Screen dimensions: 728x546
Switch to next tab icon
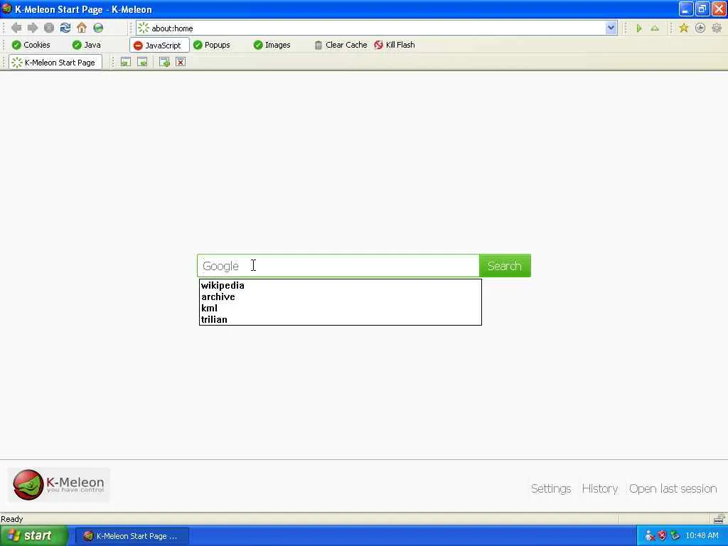coord(142,63)
